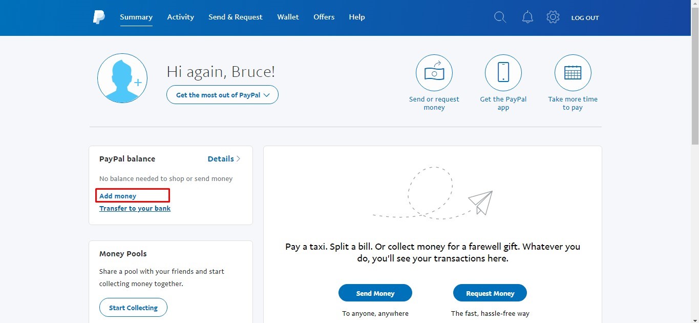The image size is (699, 323).
Task: Open the search magnifier icon
Action: point(500,17)
